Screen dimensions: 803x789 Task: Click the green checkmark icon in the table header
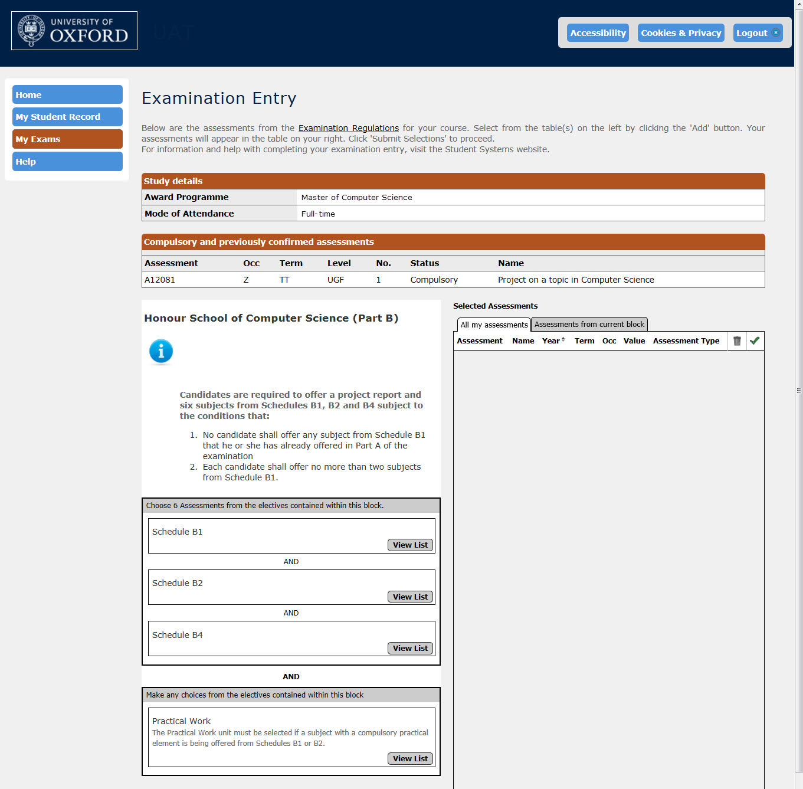755,341
